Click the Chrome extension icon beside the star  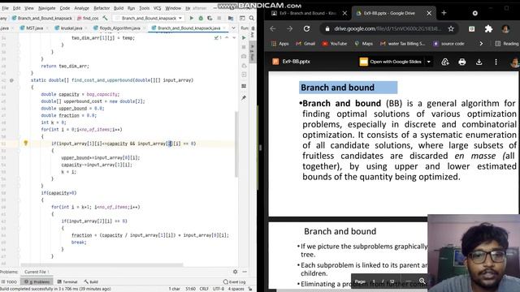(471, 29)
